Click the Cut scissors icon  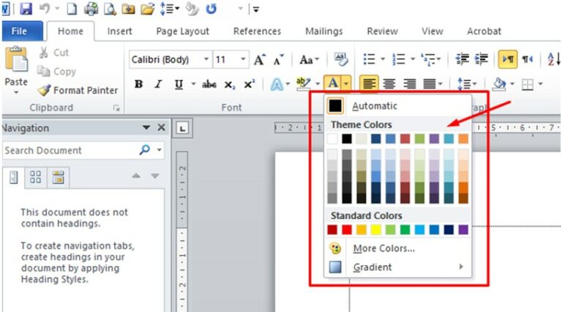[x=44, y=53]
